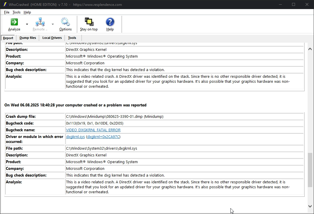Click the Analyze green arrow icon
This screenshot has width=314, height=214.
[14, 22]
